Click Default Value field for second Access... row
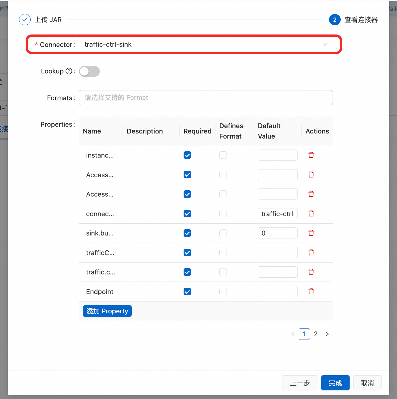 point(278,194)
